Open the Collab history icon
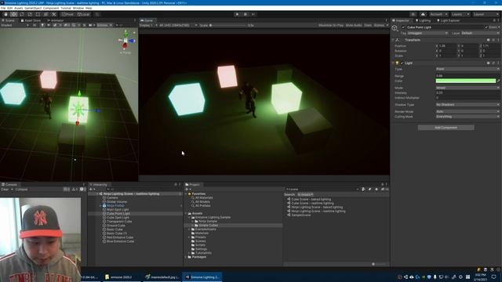Screen dimensions: 502x282 [413, 14]
